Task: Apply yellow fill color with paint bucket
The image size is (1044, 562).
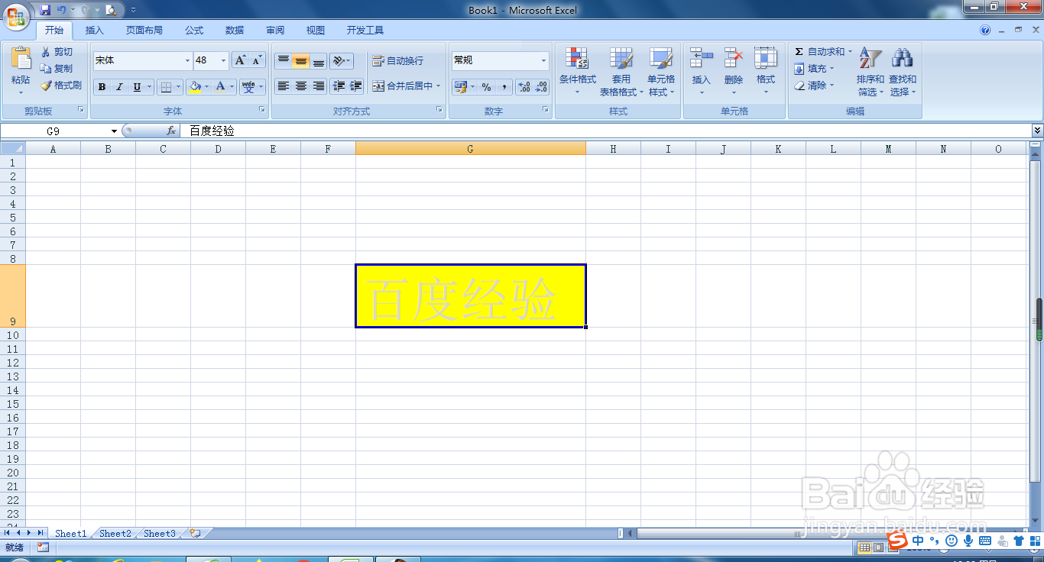Action: (x=195, y=87)
